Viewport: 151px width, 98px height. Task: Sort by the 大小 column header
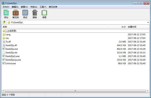tap(124, 27)
